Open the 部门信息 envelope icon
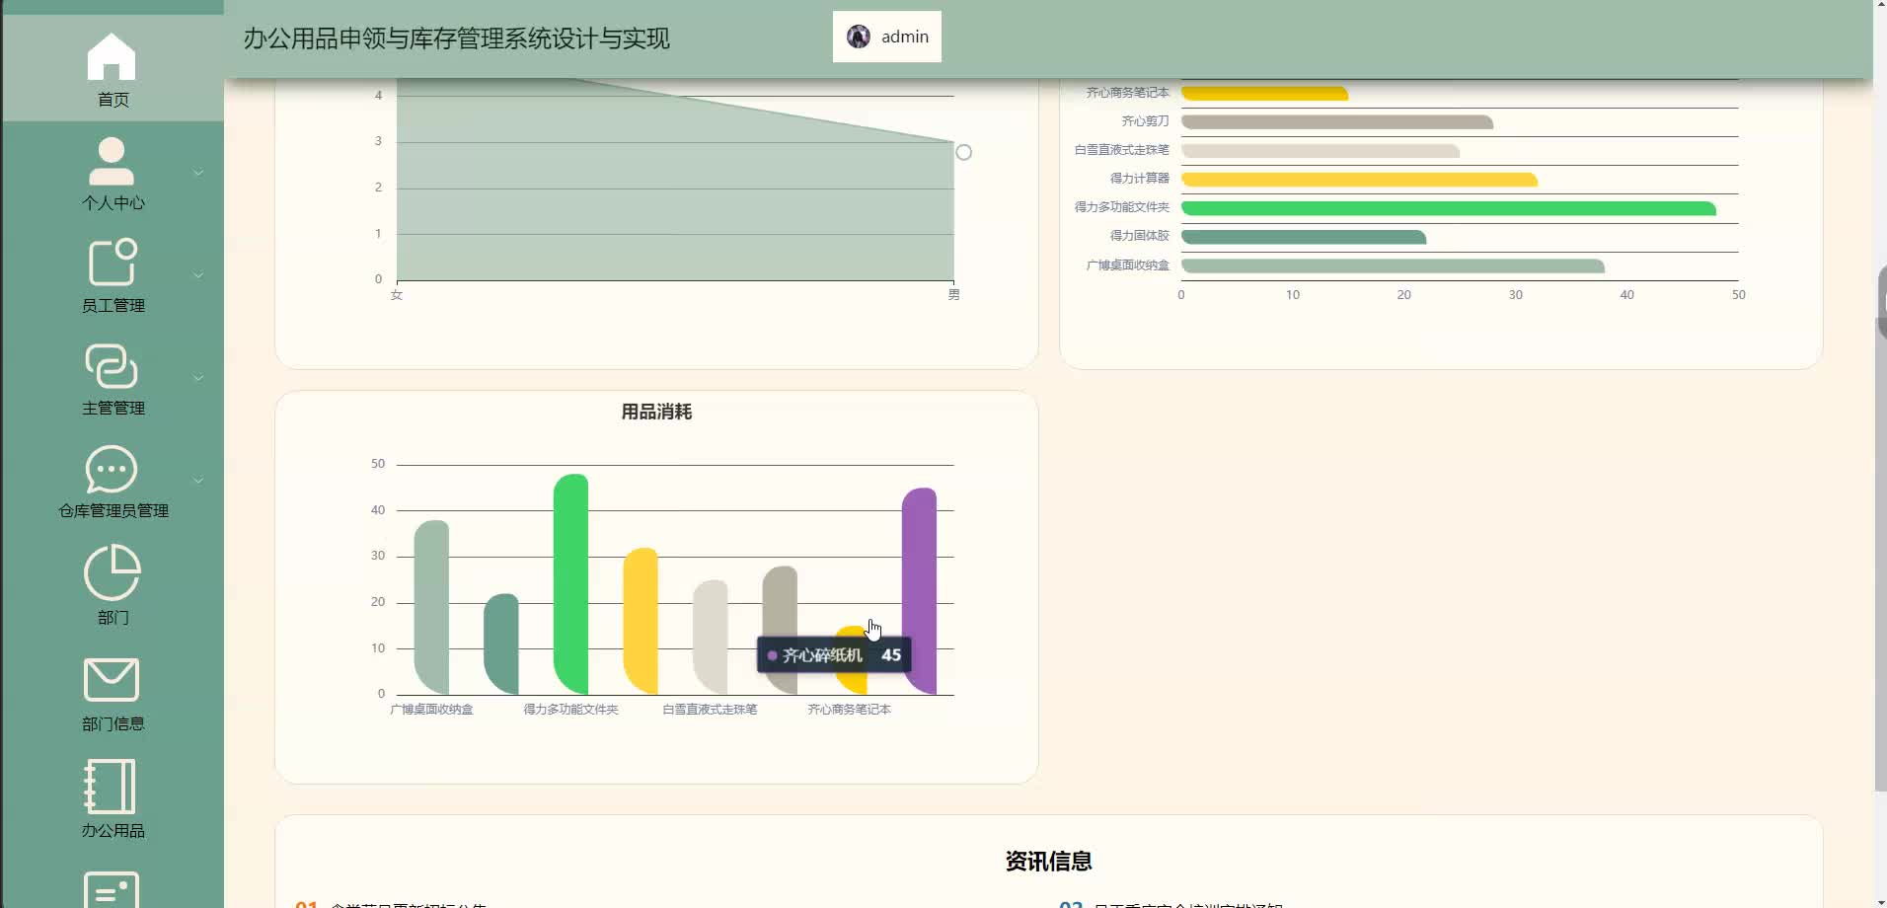Viewport: 1887px width, 908px height. pos(112,680)
